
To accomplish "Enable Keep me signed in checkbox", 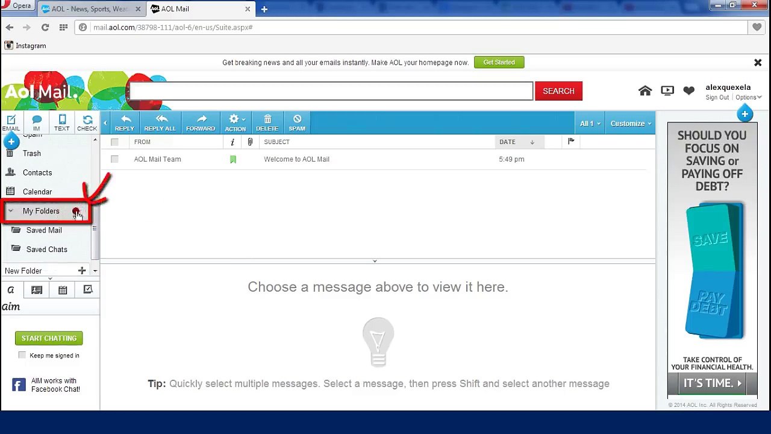I will click(22, 355).
